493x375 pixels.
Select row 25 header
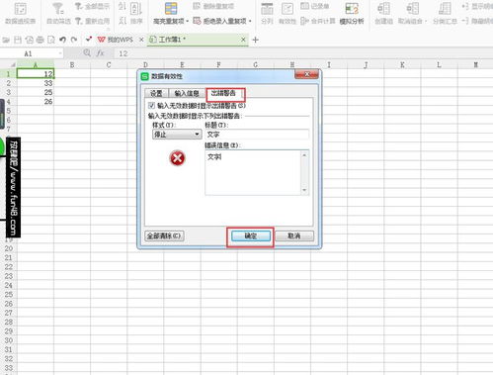point(8,294)
